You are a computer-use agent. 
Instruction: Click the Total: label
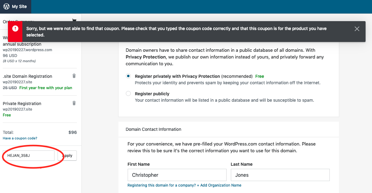(8, 132)
